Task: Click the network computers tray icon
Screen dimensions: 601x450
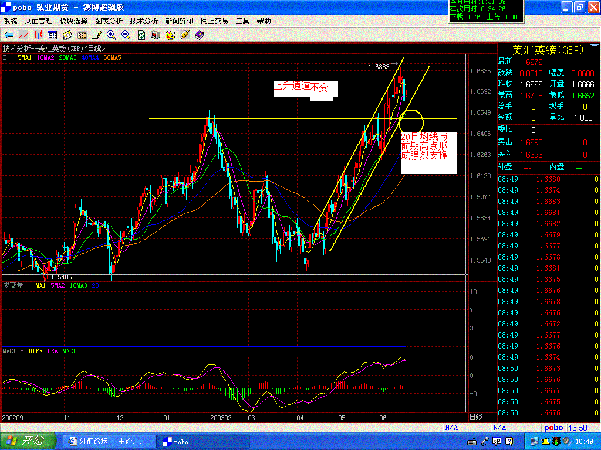Action: (534, 442)
